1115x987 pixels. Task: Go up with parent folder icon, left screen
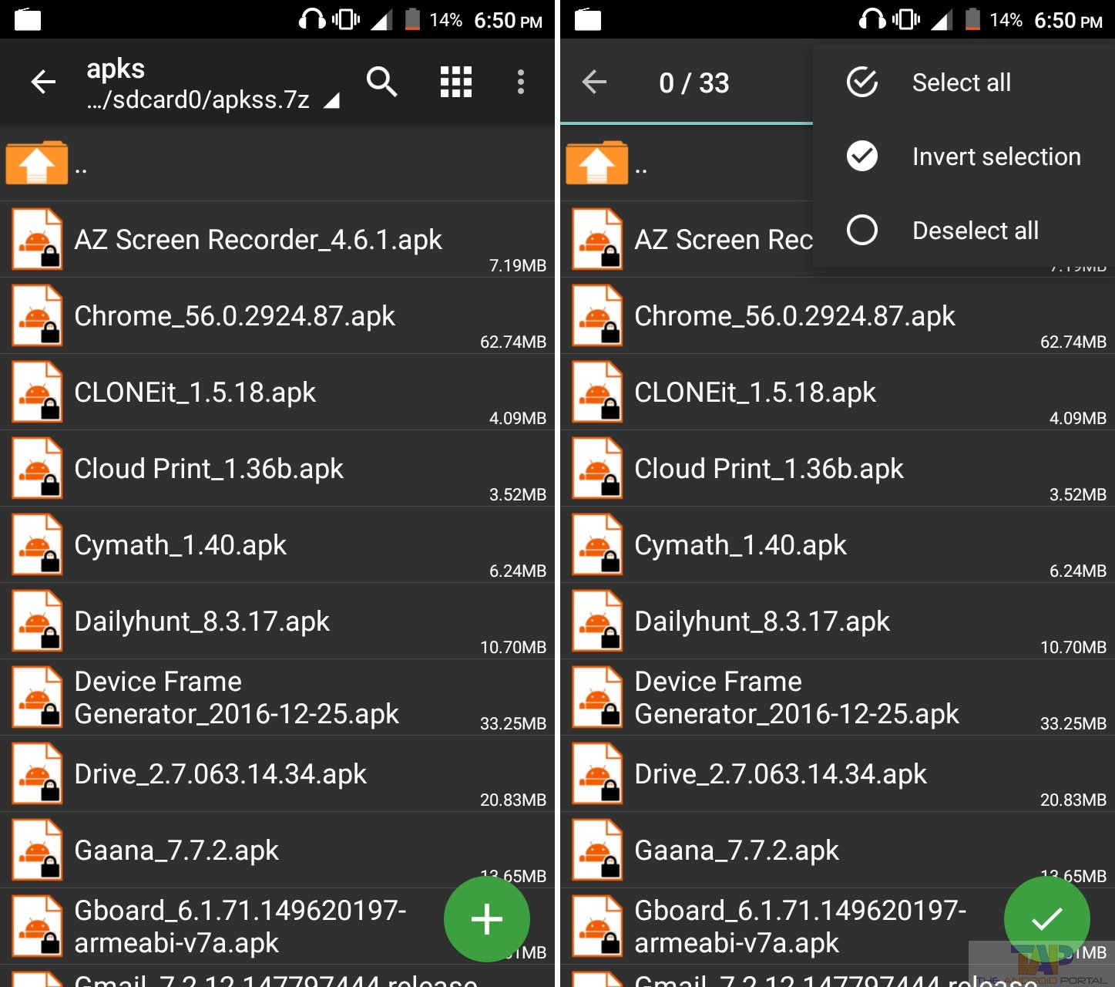pos(37,163)
